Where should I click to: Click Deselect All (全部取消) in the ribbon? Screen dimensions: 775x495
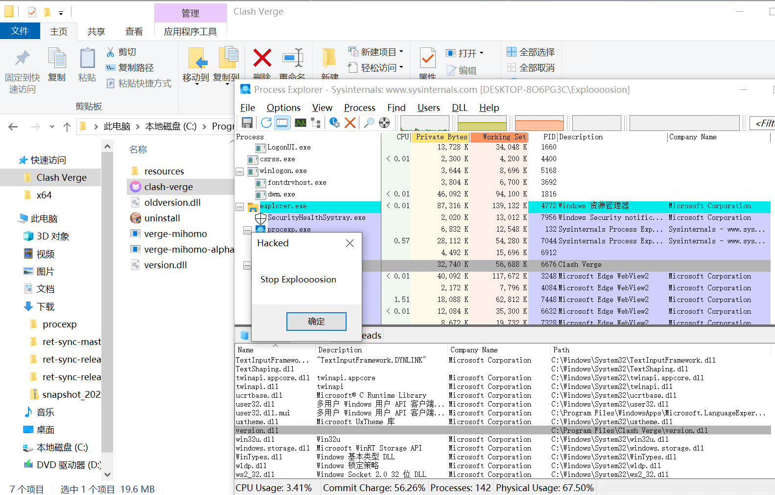[531, 68]
